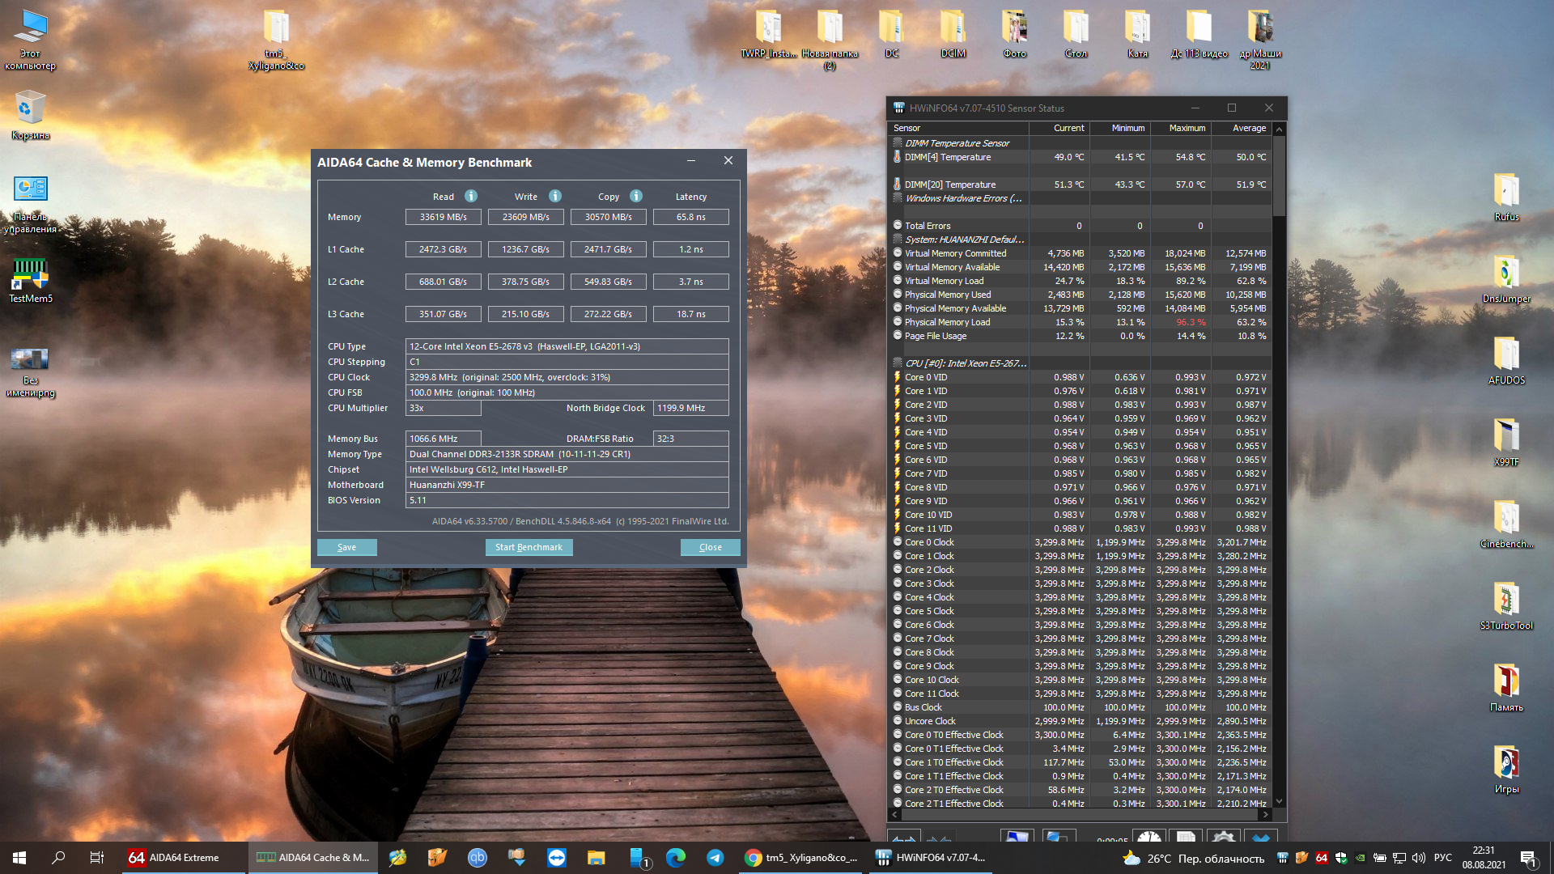Screen dimensions: 1554x874
Task: Open qBittorrent from the taskbar
Action: pos(478,858)
